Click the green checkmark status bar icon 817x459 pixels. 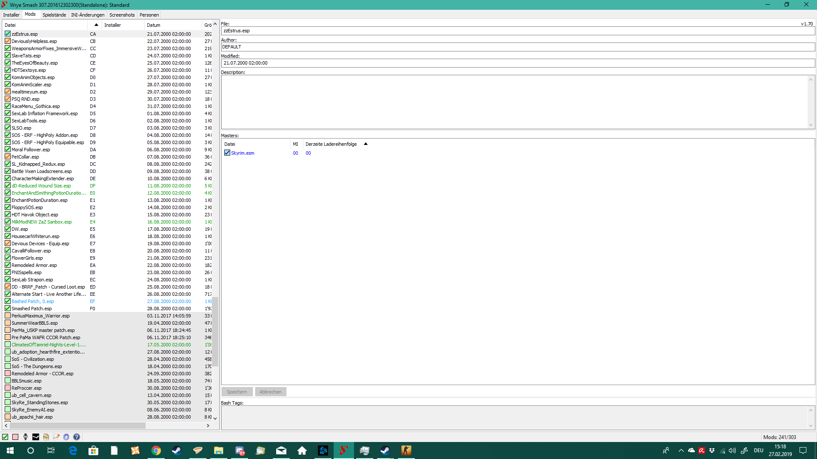5,437
